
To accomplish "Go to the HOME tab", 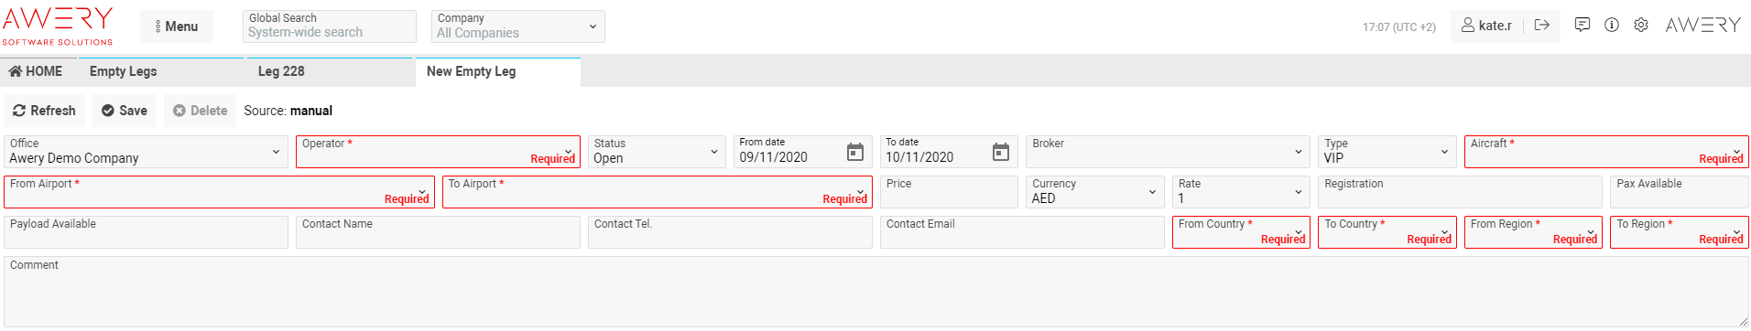I will [x=36, y=71].
